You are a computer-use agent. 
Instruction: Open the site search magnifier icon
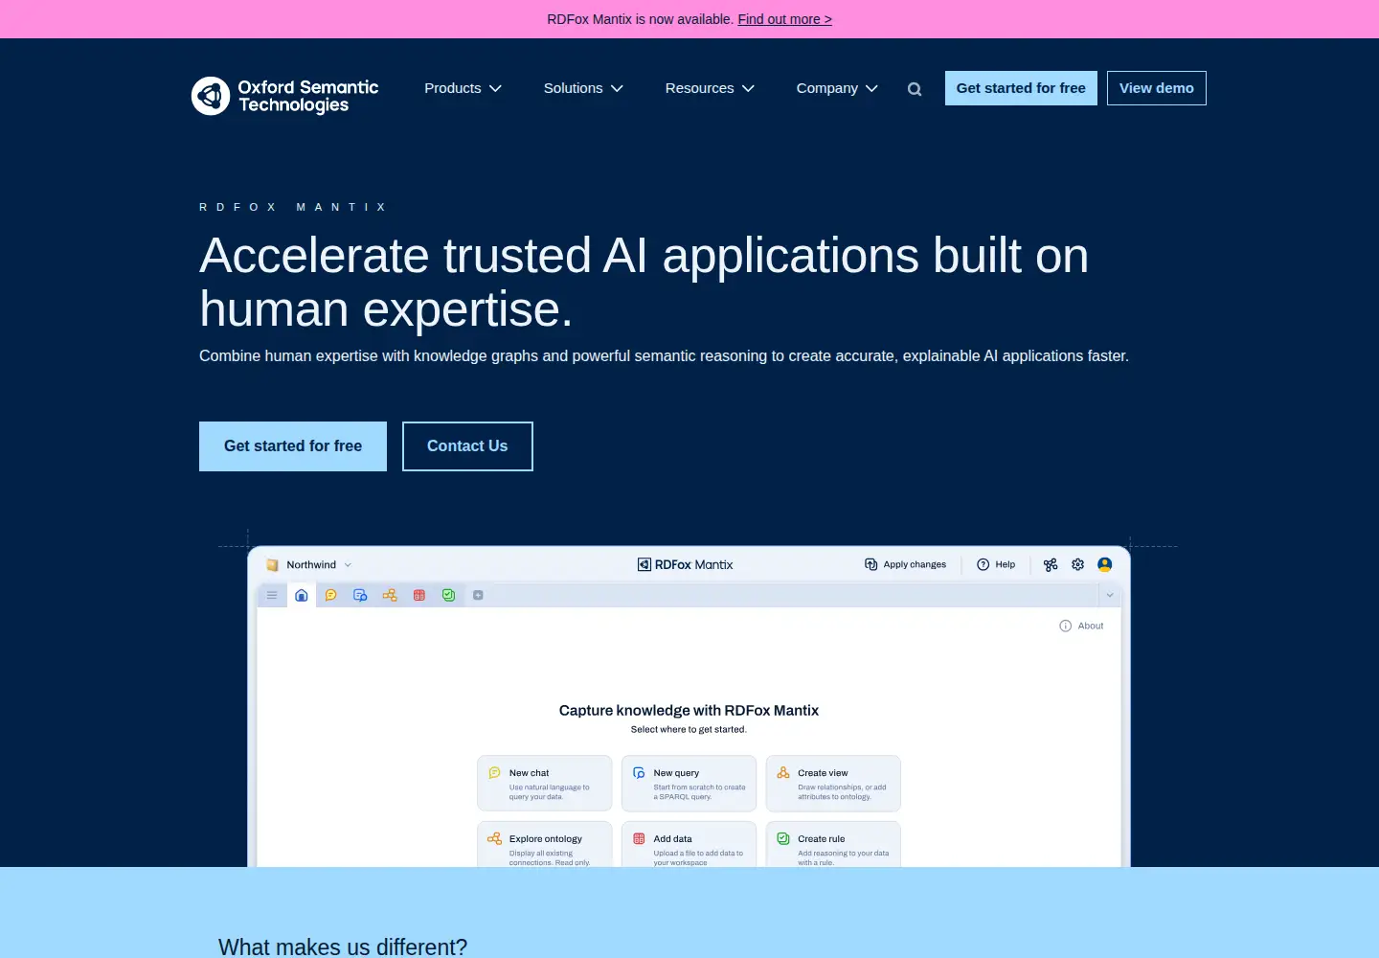tap(915, 89)
